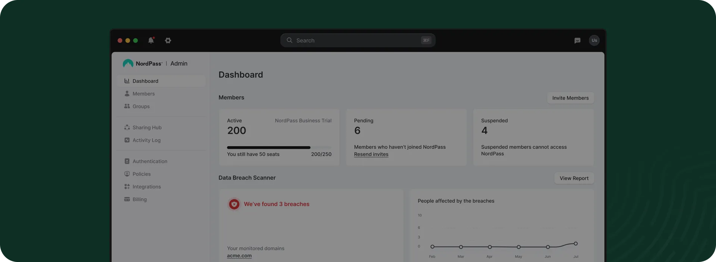Click the red breach warning icon
This screenshot has height=262, width=716.
click(x=234, y=204)
